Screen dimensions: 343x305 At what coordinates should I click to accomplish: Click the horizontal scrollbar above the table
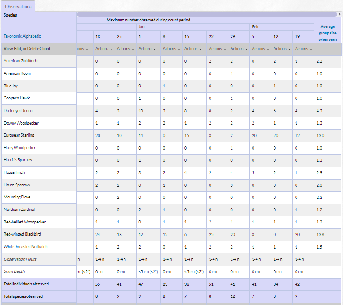pos(207,14)
